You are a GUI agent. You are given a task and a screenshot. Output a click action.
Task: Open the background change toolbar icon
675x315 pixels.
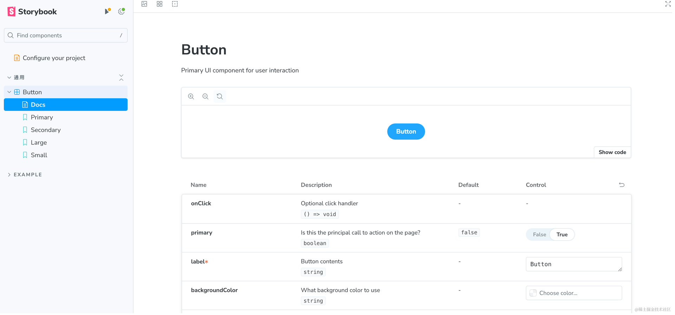pos(144,4)
